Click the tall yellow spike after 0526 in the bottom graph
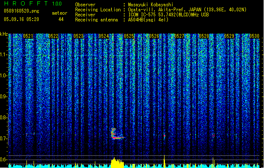 pyautogui.click(x=165, y=161)
